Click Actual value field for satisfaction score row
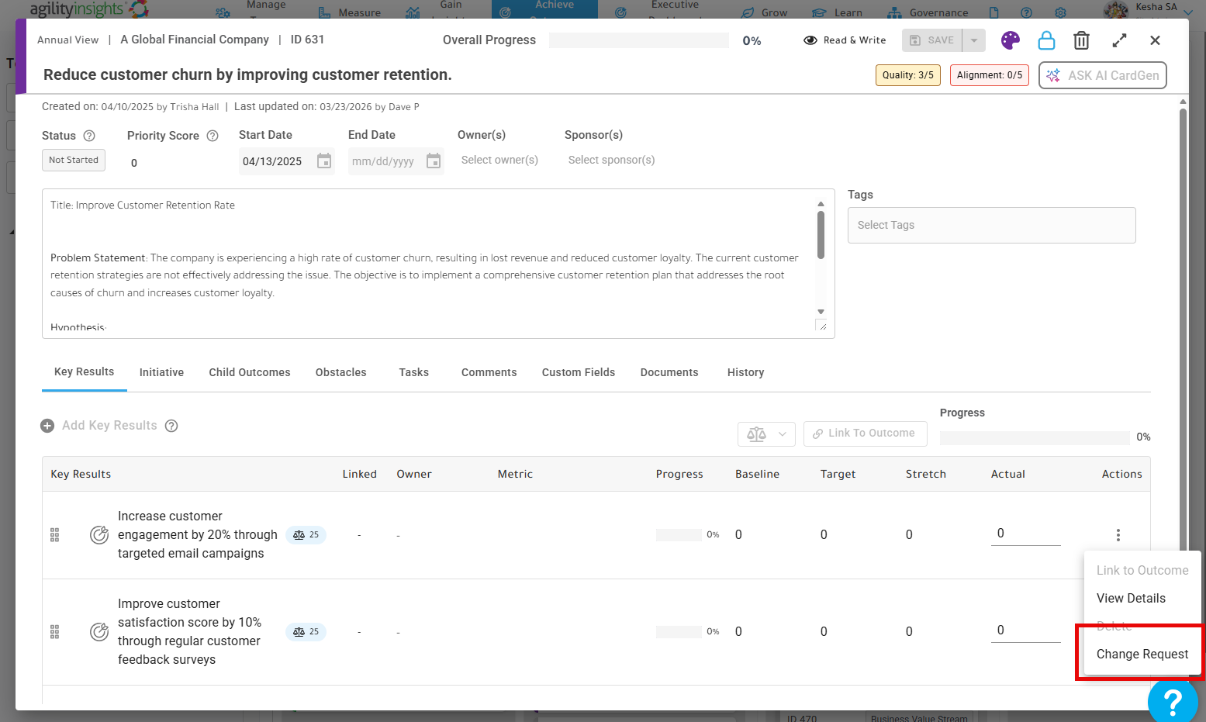1206x722 pixels. (1025, 630)
